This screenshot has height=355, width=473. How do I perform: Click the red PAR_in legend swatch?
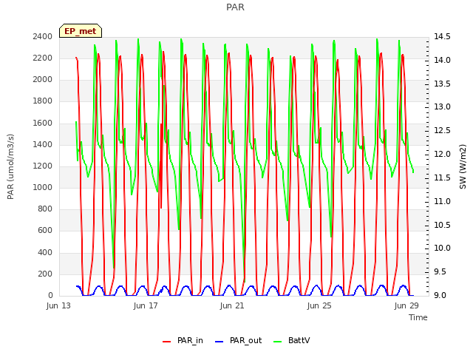166,342
